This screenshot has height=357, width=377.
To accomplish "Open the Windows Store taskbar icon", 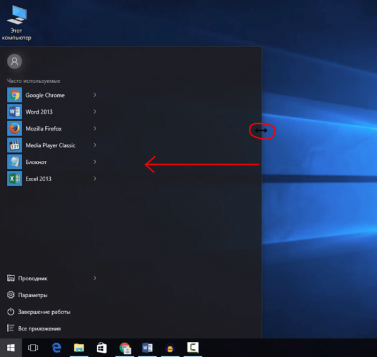I will (101, 348).
